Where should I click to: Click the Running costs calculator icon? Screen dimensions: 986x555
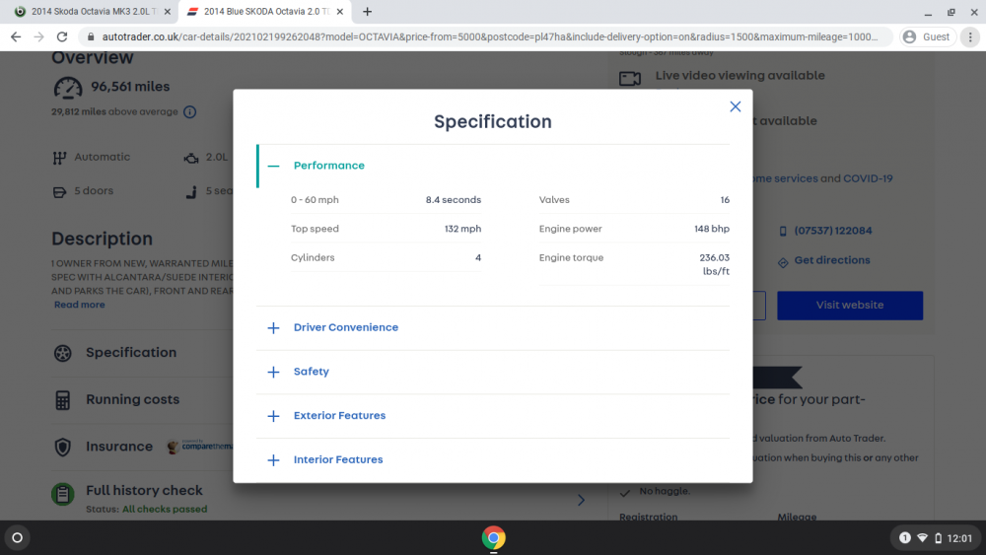(62, 400)
